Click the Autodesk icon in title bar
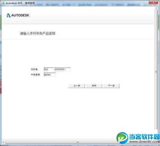The image size is (160, 146). click(x=3, y=3)
